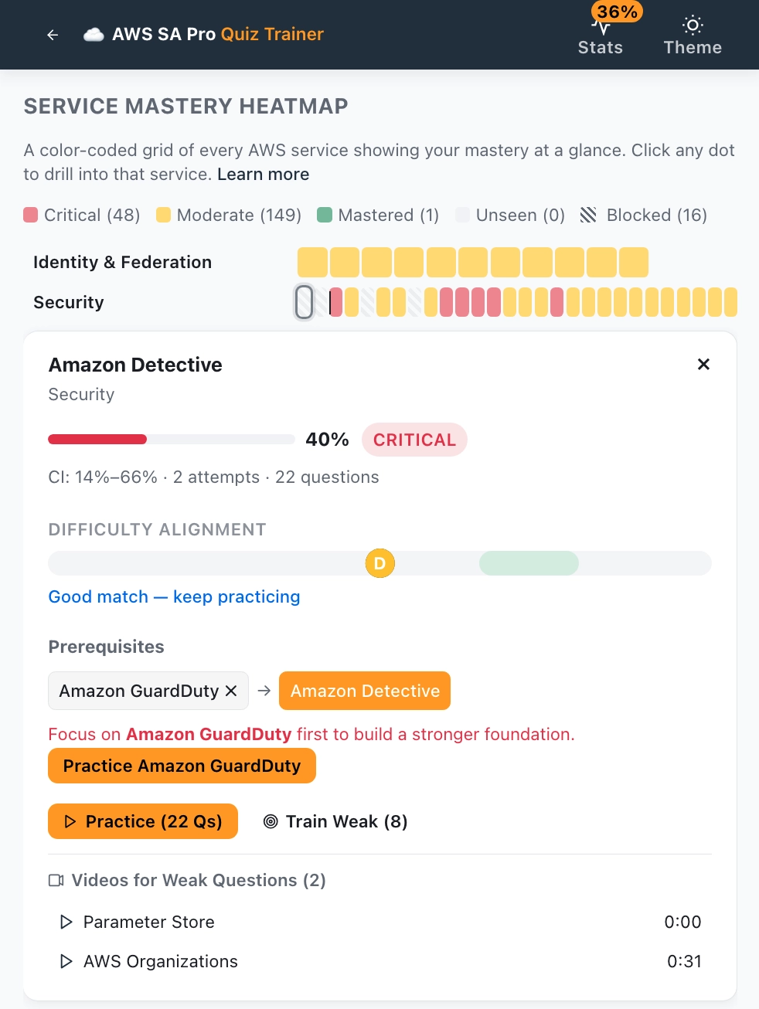Dismiss the Amazon Detective detail panel

point(703,364)
